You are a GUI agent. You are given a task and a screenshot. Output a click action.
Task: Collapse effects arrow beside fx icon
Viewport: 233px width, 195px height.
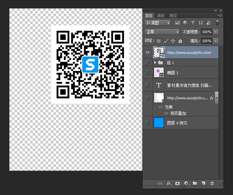[216, 98]
